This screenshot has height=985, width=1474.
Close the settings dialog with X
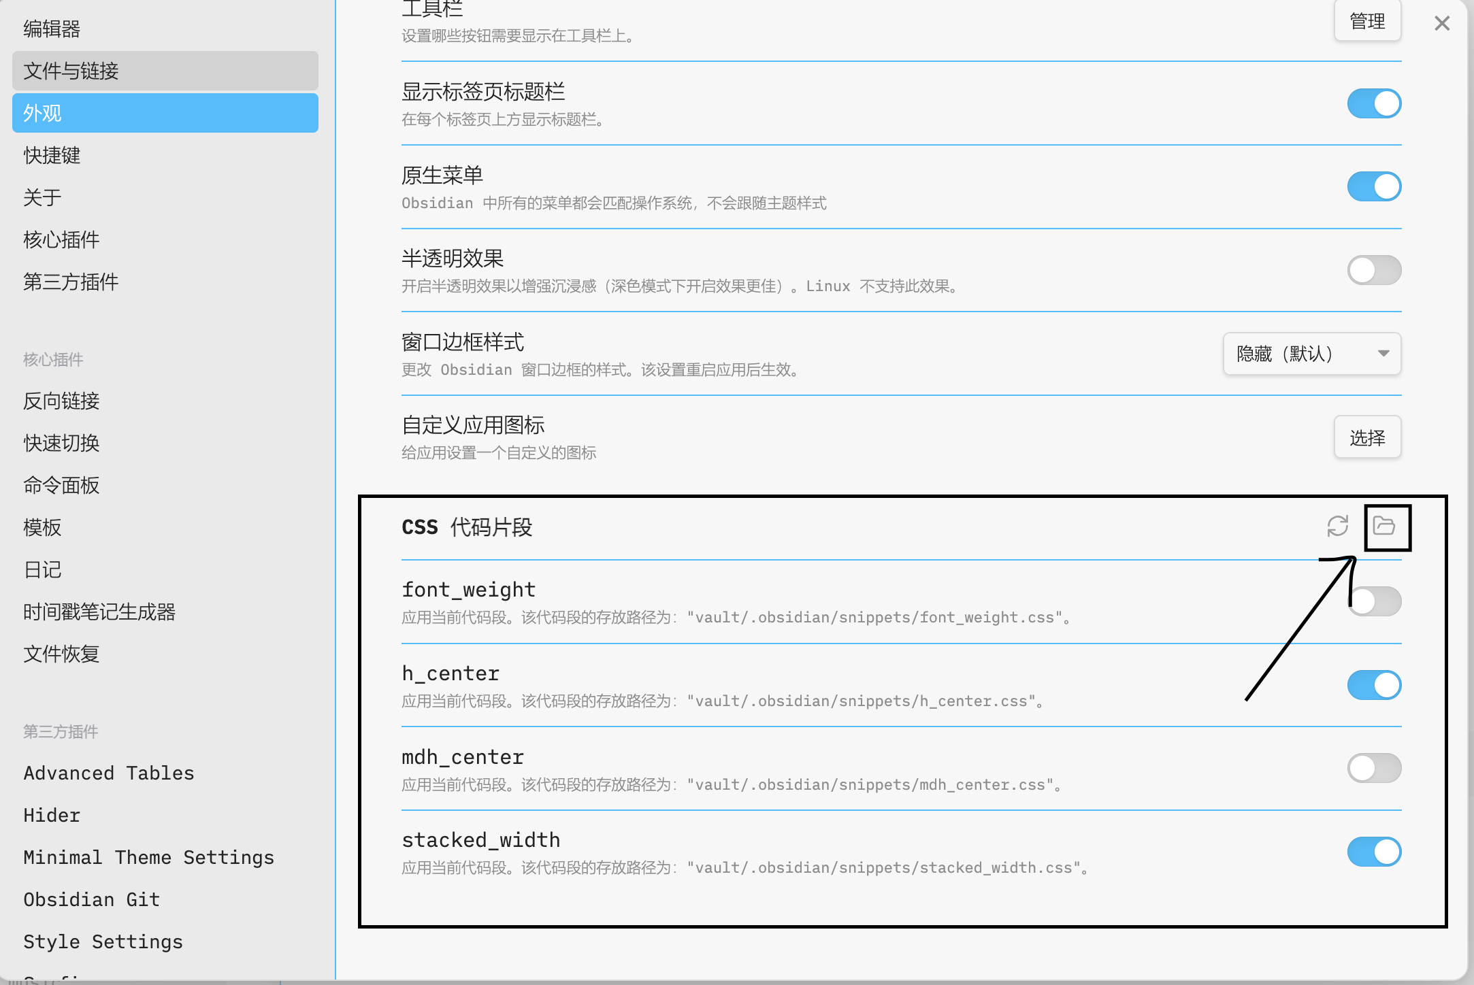point(1441,24)
